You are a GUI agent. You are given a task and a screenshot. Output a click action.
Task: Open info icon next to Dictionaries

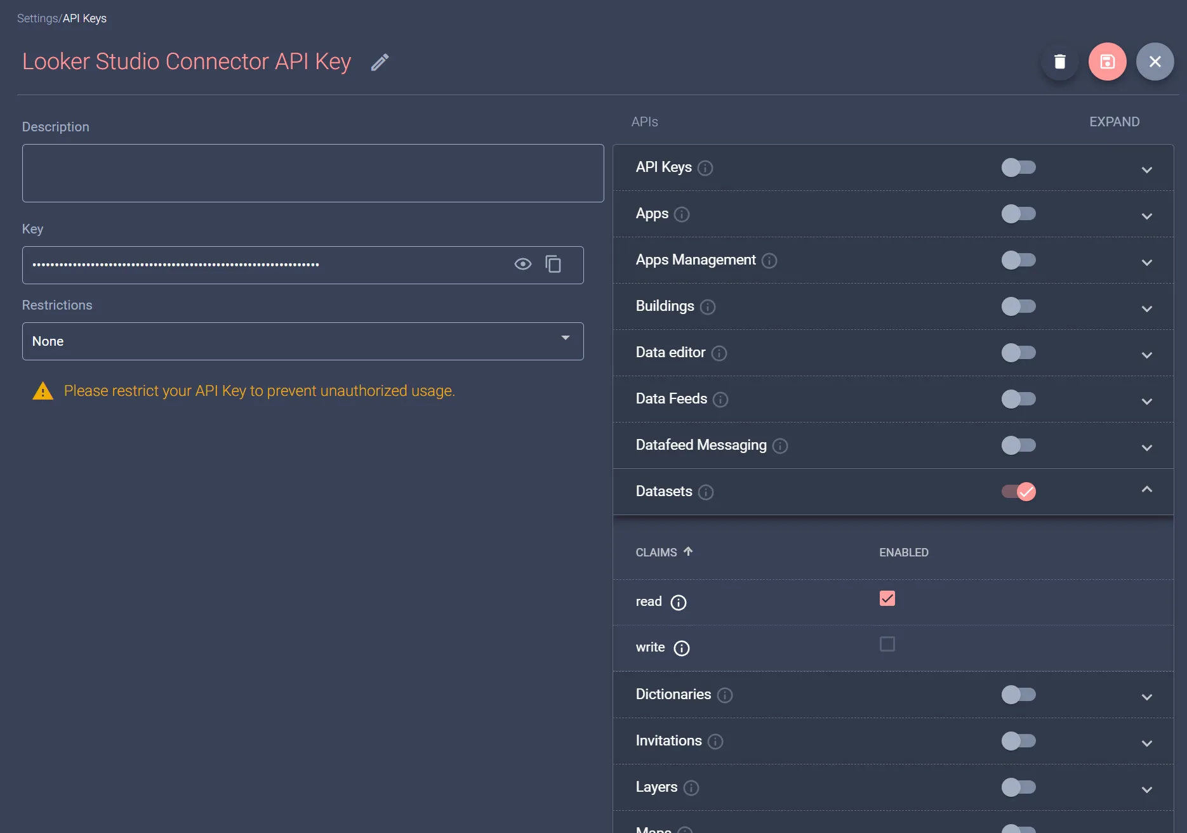click(x=725, y=695)
